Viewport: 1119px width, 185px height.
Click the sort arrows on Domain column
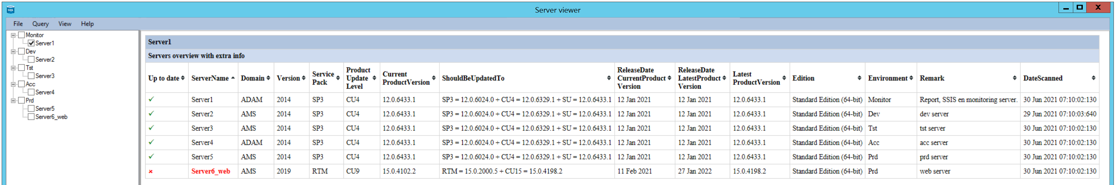(268, 78)
